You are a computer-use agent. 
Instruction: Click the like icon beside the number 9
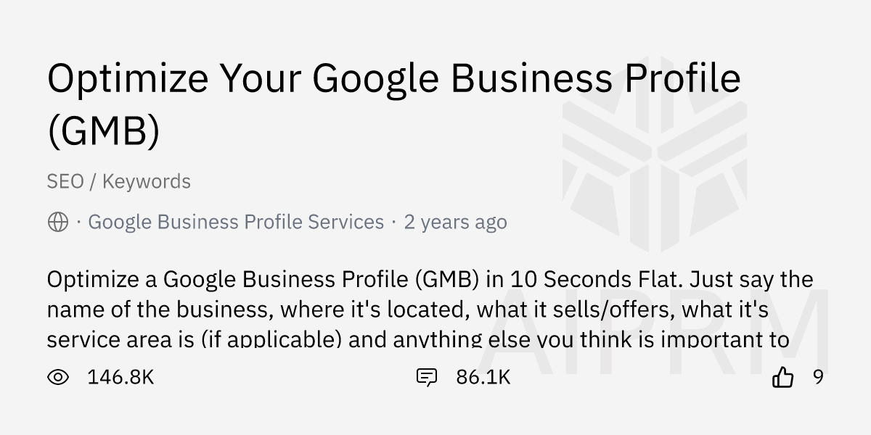783,377
